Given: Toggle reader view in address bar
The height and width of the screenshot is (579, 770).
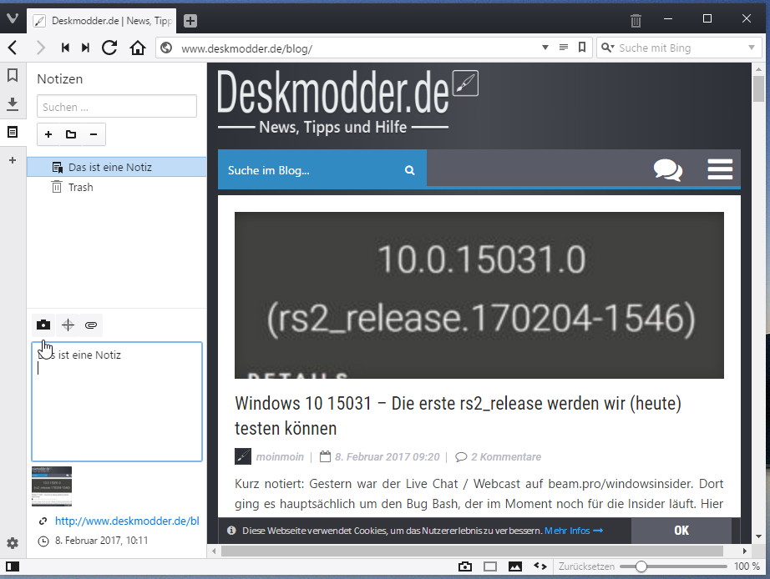Looking at the screenshot, I should pos(564,48).
